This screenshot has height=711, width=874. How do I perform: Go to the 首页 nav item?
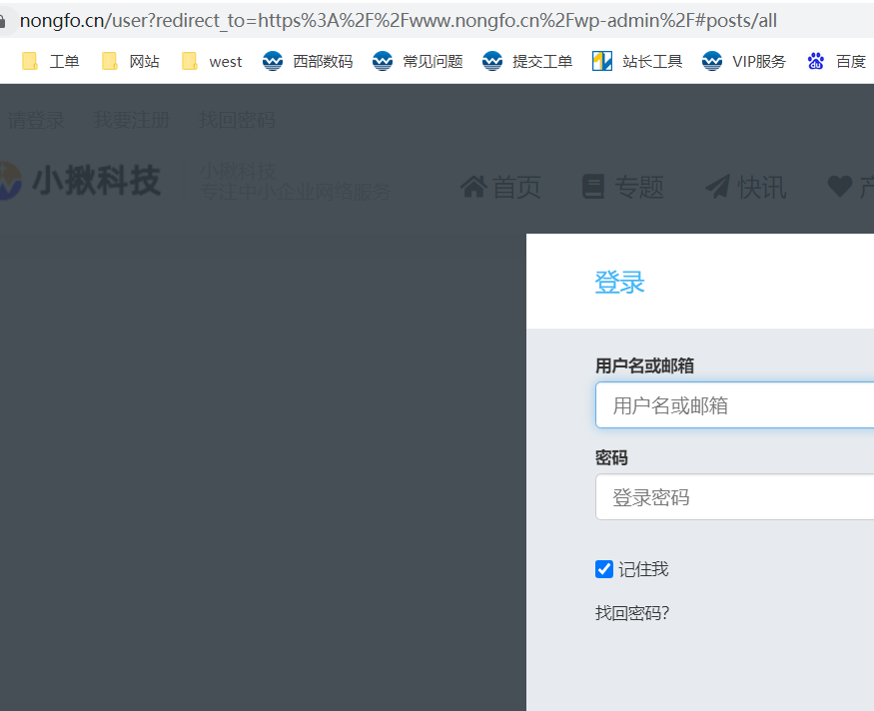point(501,187)
